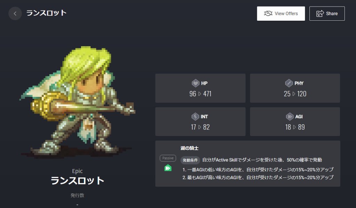Open View Offers
The width and height of the screenshot is (356, 208).
click(281, 14)
